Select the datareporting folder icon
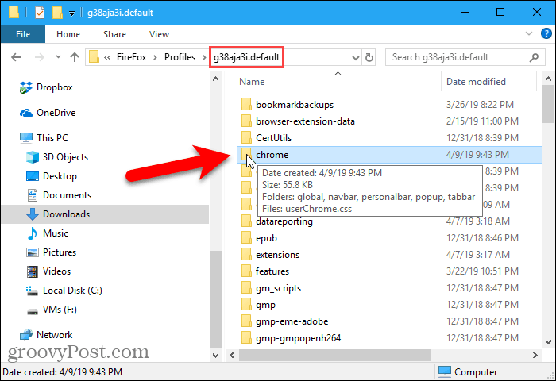Viewport: 556px width, 381px height. pos(246,221)
